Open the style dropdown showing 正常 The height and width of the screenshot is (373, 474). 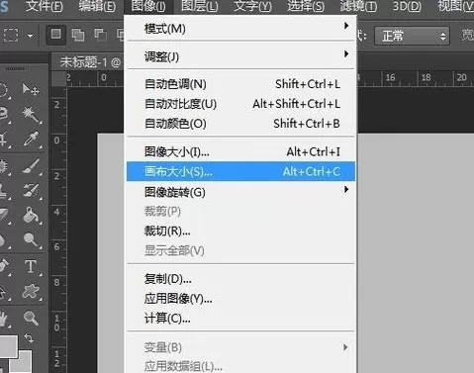click(412, 36)
